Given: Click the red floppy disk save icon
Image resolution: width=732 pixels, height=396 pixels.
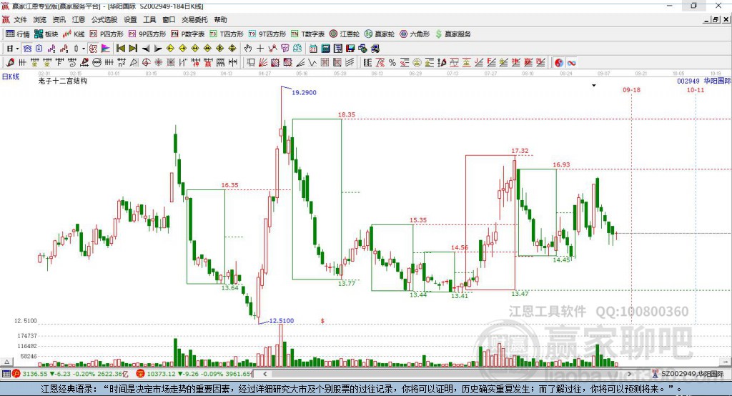Looking at the screenshot, I should click(x=350, y=49).
